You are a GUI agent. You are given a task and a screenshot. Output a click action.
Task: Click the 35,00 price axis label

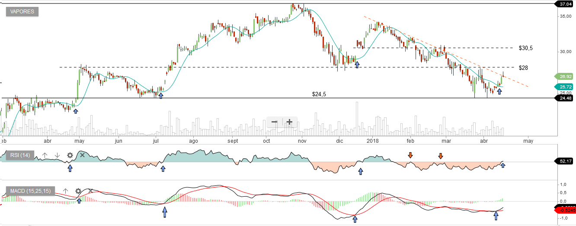[x=566, y=16]
